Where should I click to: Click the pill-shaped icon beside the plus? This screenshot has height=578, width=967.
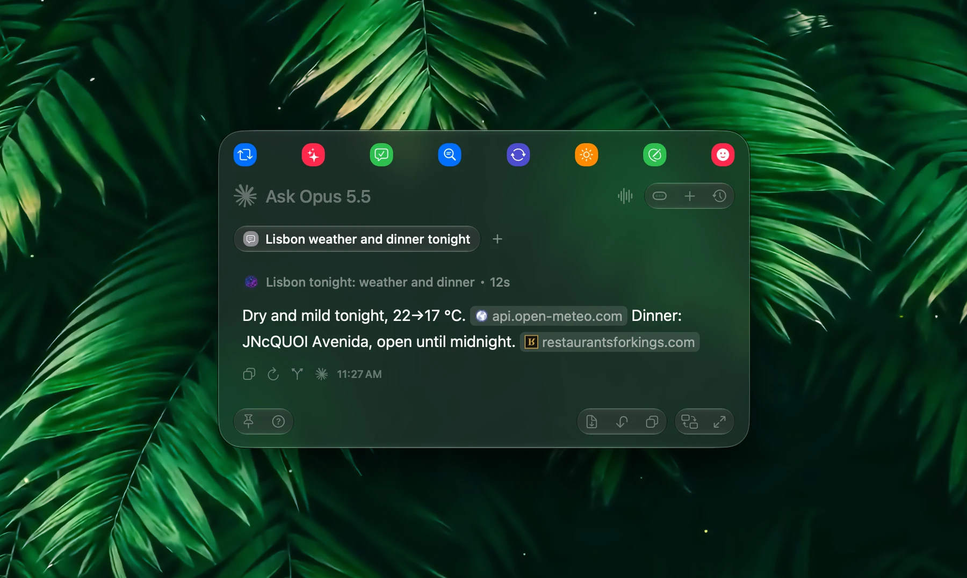click(x=660, y=196)
